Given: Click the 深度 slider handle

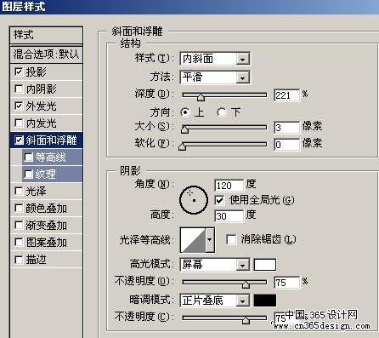Looking at the screenshot, I should click(x=201, y=98).
